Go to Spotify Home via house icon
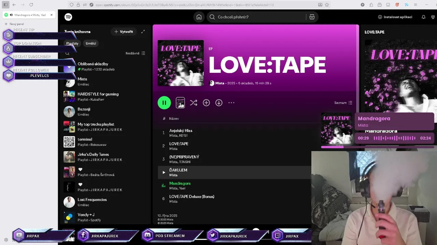The image size is (437, 245). click(199, 17)
